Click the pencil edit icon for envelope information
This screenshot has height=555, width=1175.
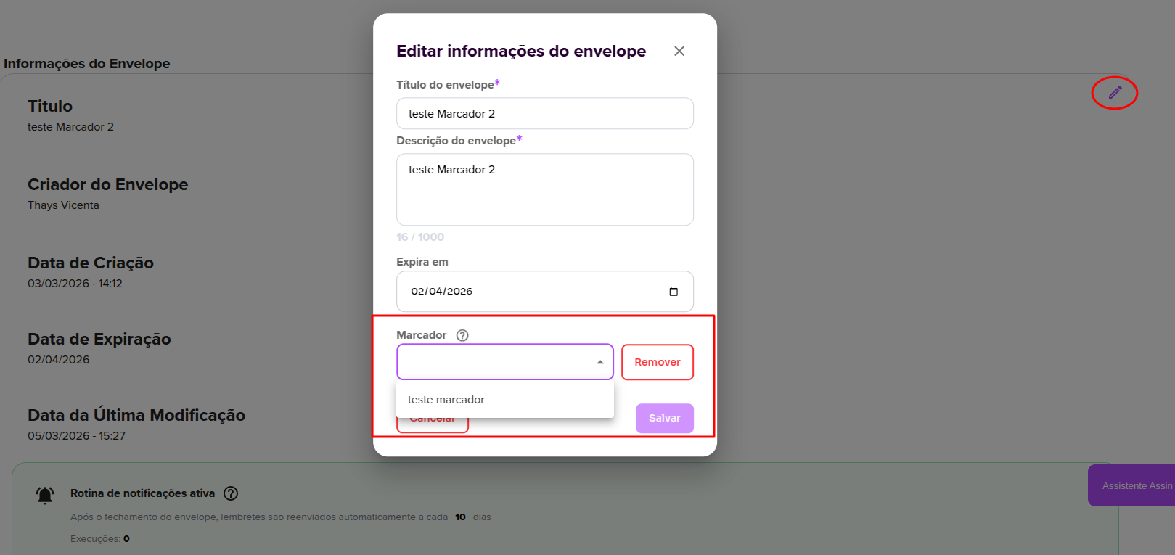[x=1114, y=93]
